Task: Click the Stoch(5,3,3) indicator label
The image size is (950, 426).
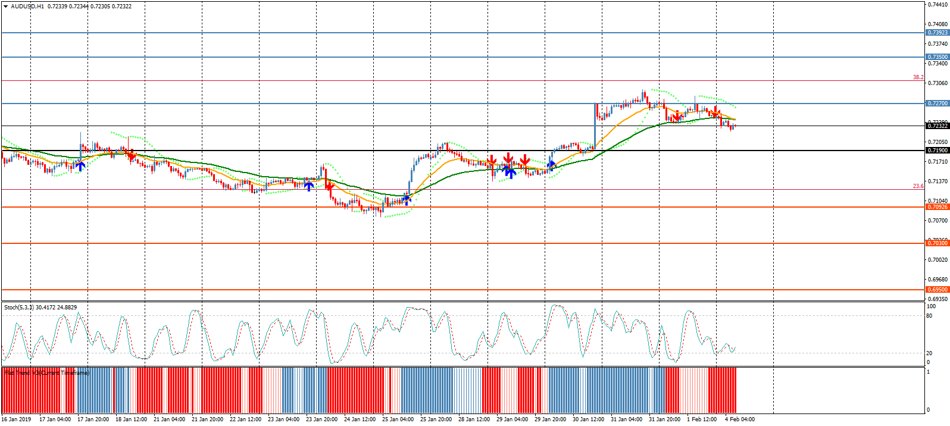Action: [x=40, y=308]
